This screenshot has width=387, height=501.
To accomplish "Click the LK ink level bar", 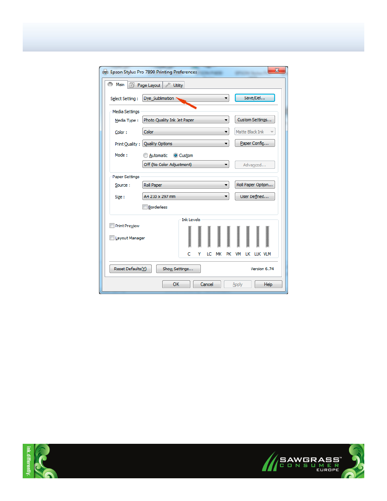I will pos(248,237).
